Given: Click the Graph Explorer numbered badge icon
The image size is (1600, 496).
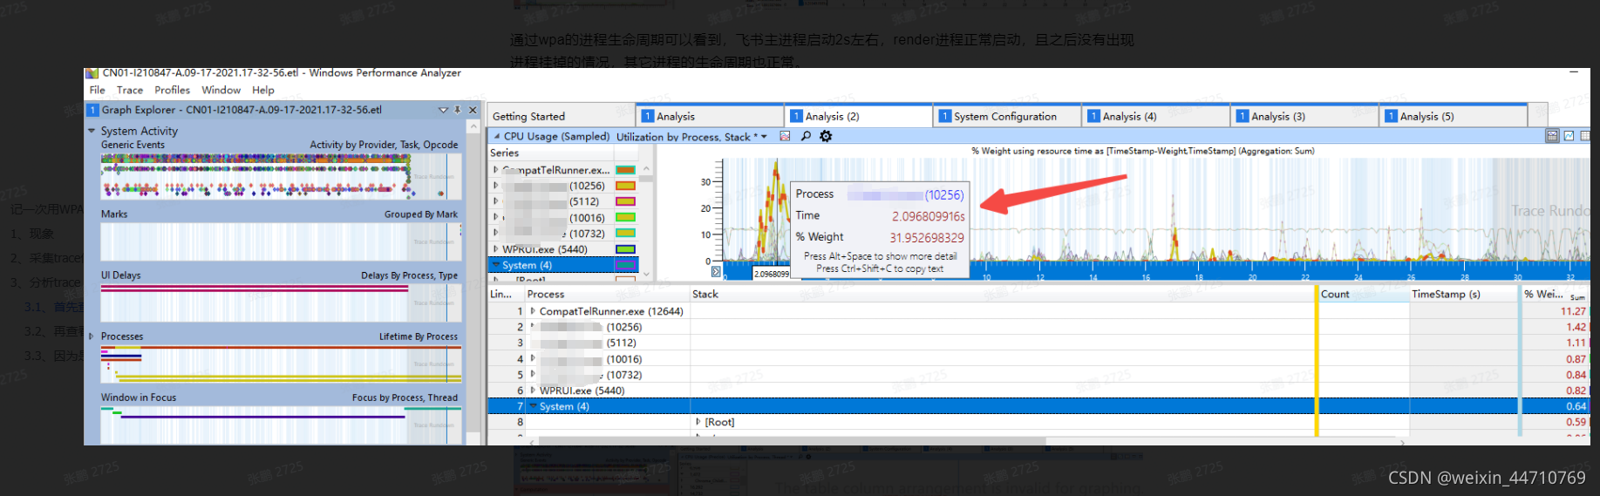Looking at the screenshot, I should 92,110.
